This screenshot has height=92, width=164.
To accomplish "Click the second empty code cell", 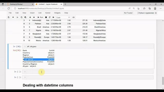I will (x=88, y=77).
